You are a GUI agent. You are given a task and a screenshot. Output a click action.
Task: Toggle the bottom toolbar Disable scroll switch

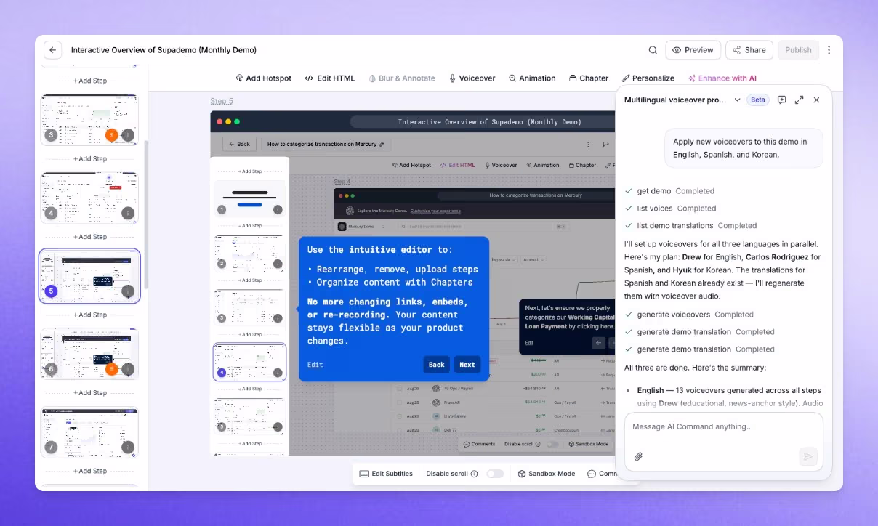pos(495,474)
